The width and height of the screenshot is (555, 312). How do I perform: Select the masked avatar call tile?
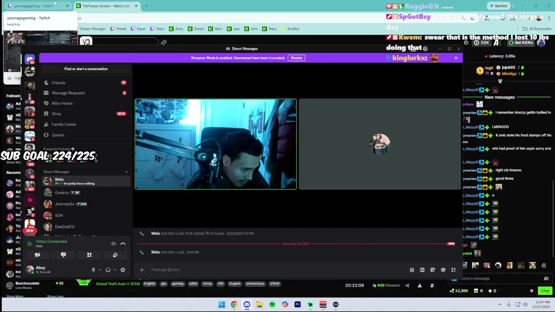pyautogui.click(x=380, y=144)
